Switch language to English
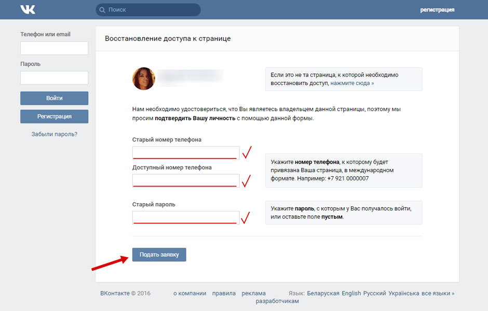 coord(351,293)
